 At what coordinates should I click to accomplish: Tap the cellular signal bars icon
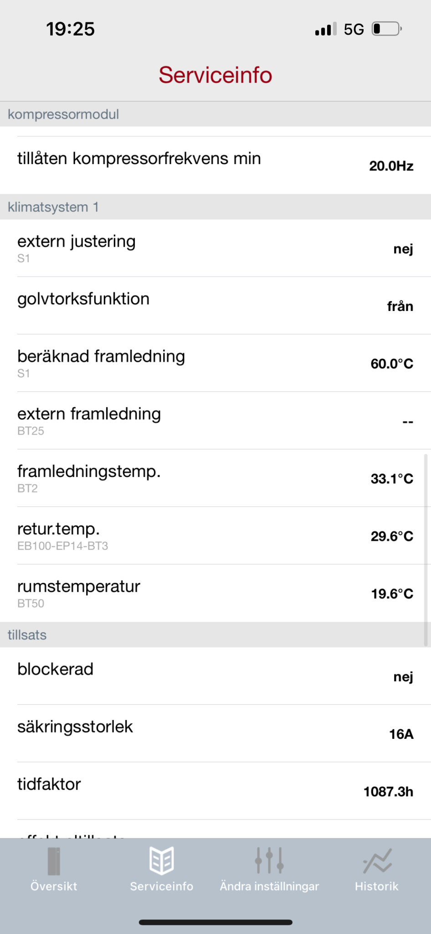point(325,29)
